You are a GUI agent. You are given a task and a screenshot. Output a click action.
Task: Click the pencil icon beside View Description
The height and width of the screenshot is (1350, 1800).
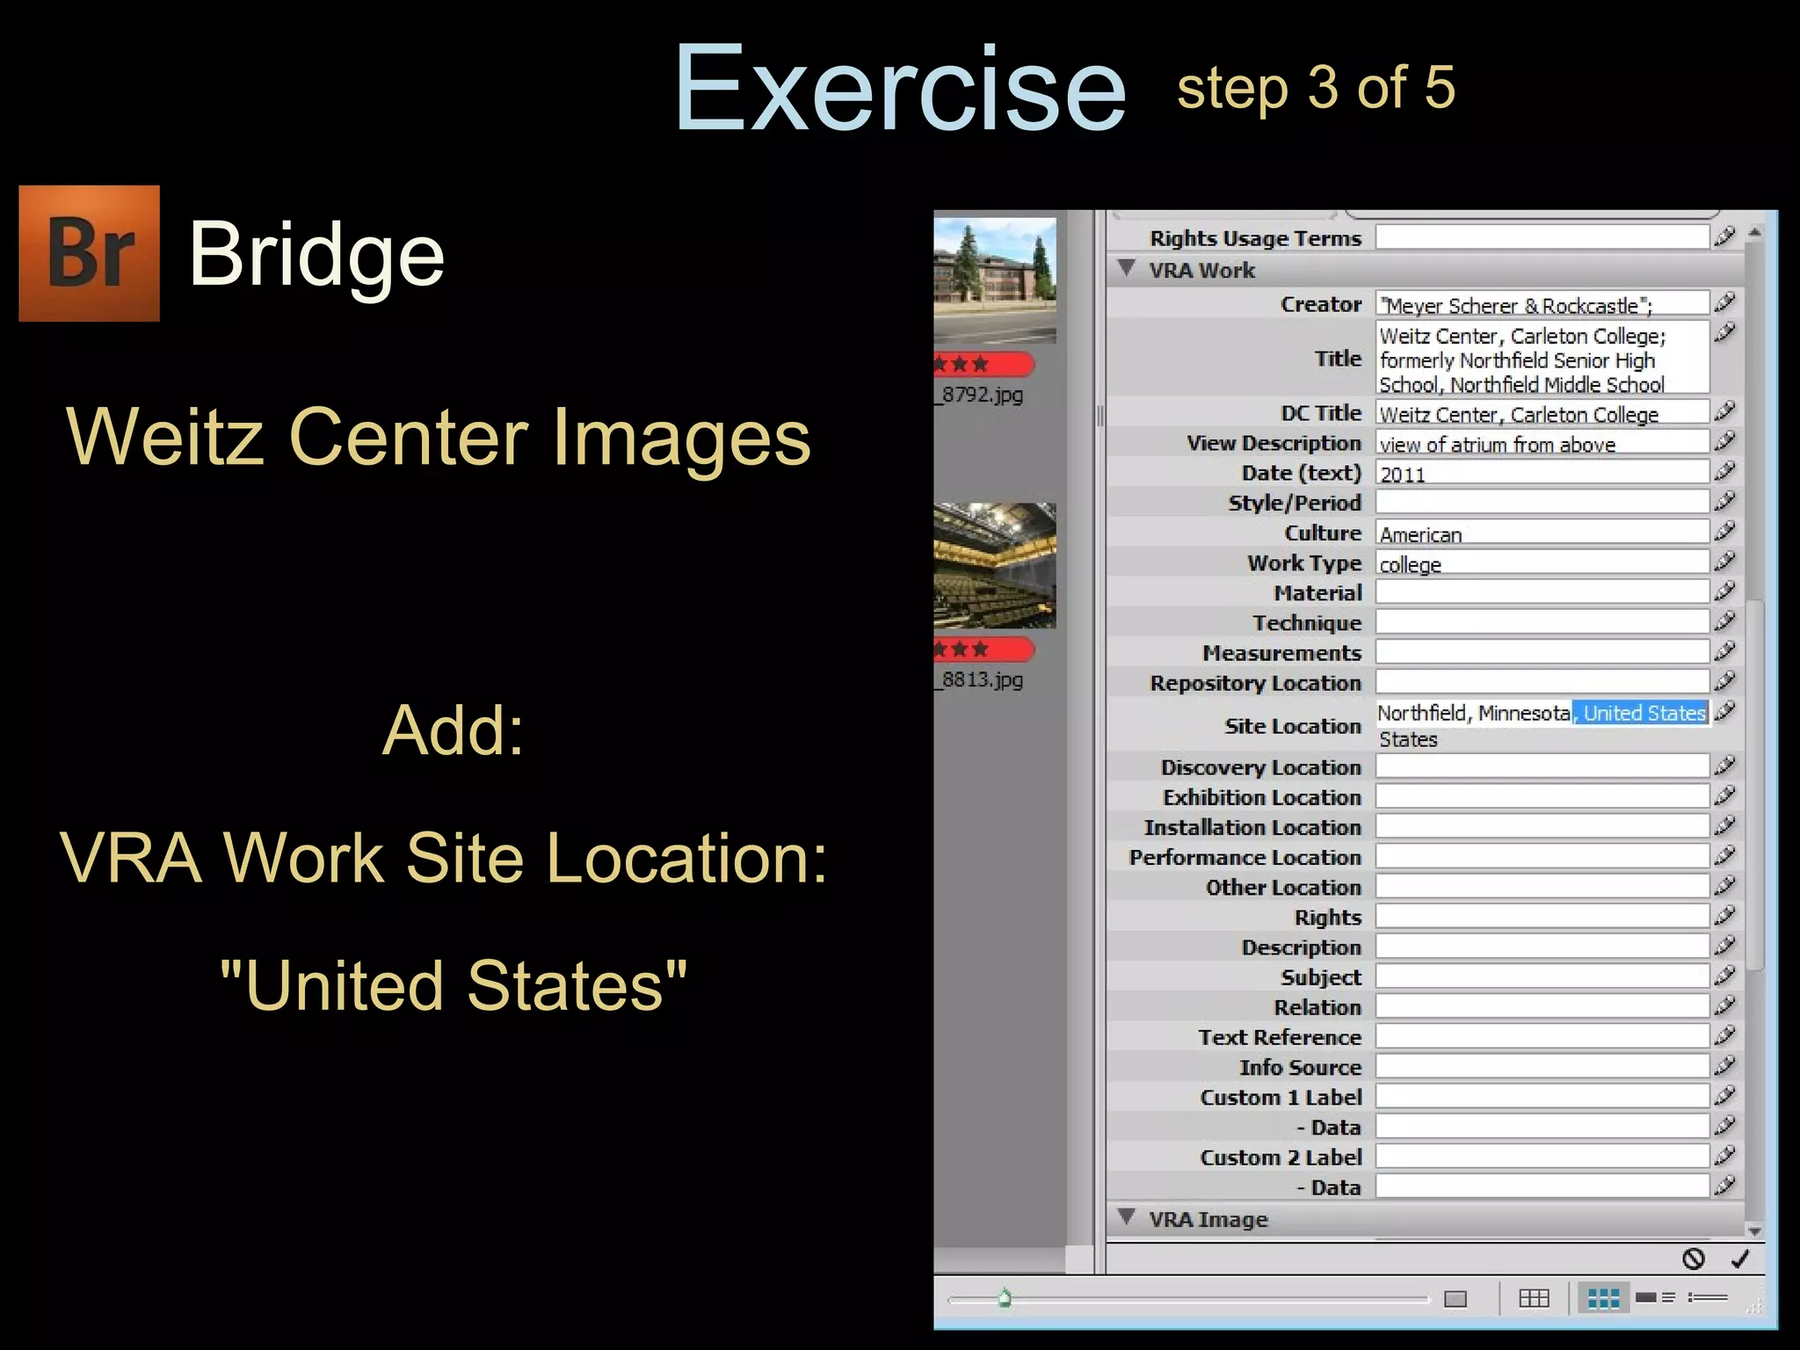pos(1725,441)
